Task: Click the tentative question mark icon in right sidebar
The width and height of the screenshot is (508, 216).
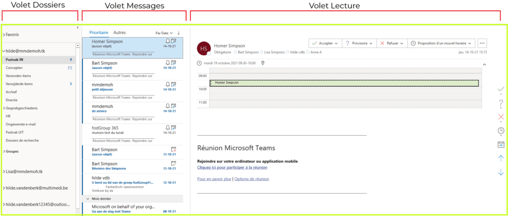Action: 501,103
